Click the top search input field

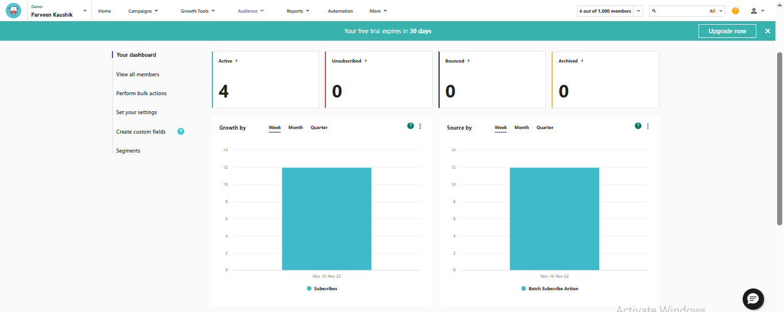[x=681, y=11]
